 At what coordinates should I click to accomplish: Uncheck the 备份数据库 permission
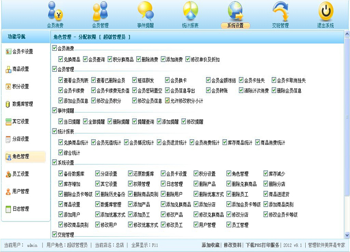pyautogui.click(x=61, y=174)
